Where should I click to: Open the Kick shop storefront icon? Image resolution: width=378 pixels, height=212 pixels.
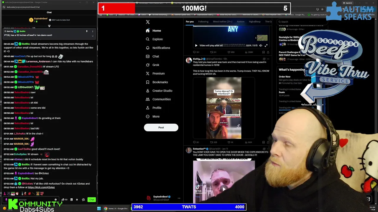71,200
